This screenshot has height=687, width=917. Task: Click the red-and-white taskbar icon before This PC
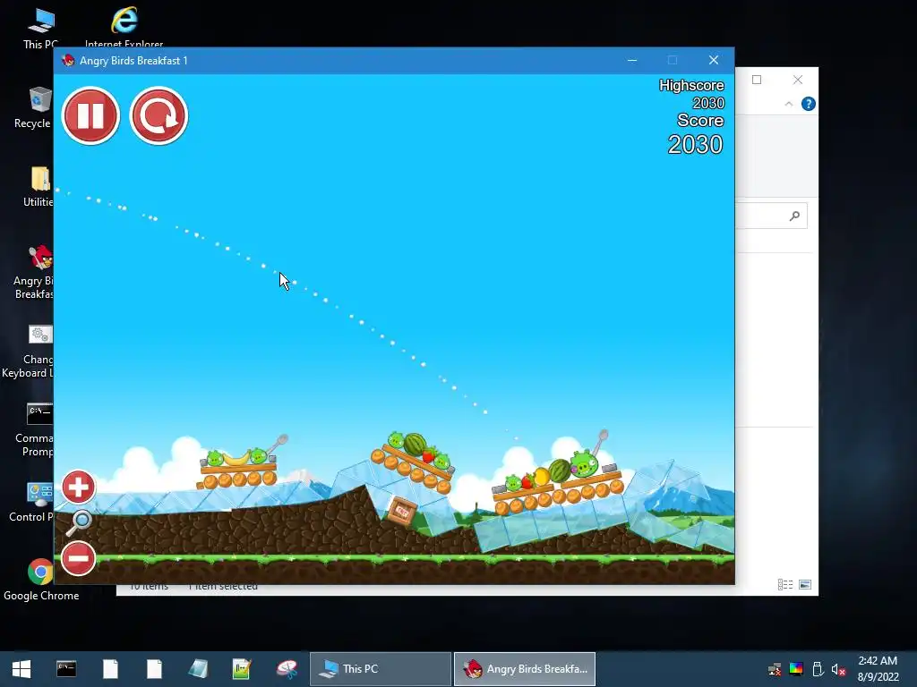(x=287, y=669)
